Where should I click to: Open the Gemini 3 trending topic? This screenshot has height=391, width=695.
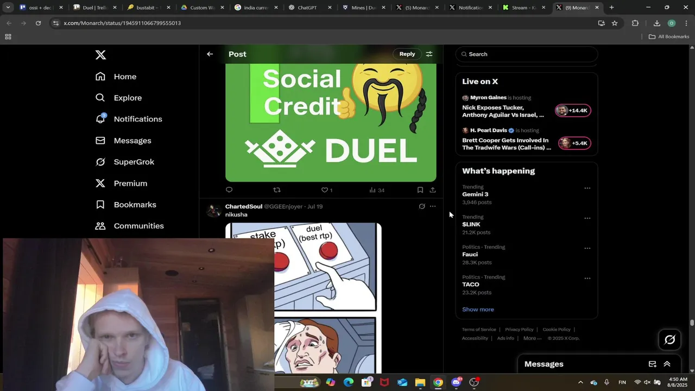(x=475, y=194)
